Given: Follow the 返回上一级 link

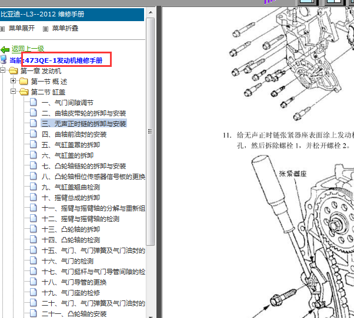Looking at the screenshot, I should point(28,49).
